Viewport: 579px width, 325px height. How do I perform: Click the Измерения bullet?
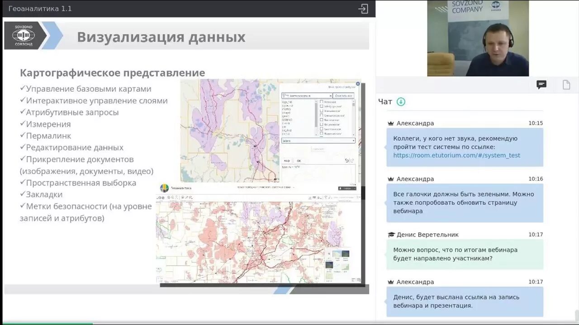[45, 124]
